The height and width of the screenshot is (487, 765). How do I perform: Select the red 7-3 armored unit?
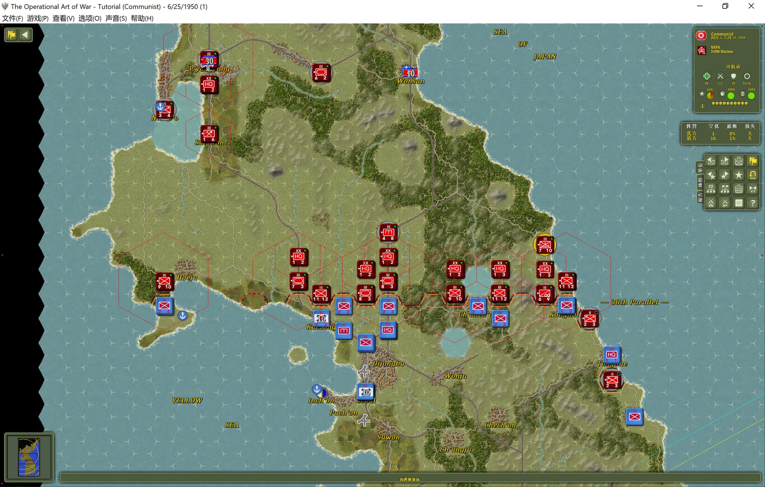pos(298,281)
